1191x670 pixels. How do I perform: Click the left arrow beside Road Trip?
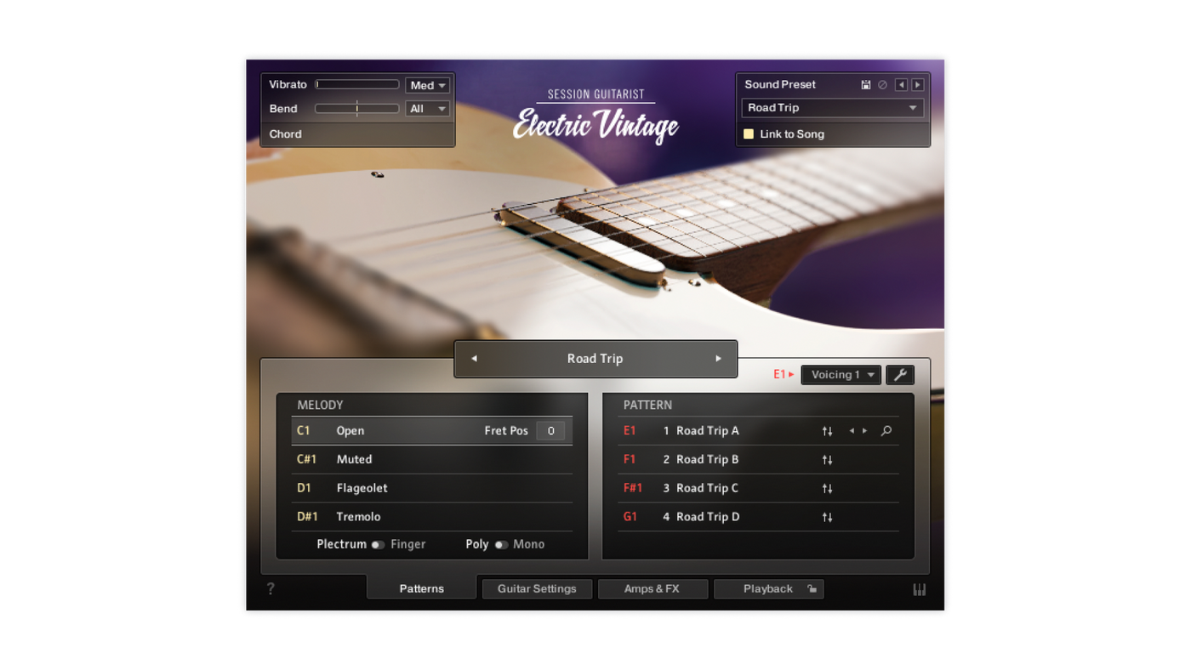click(474, 359)
